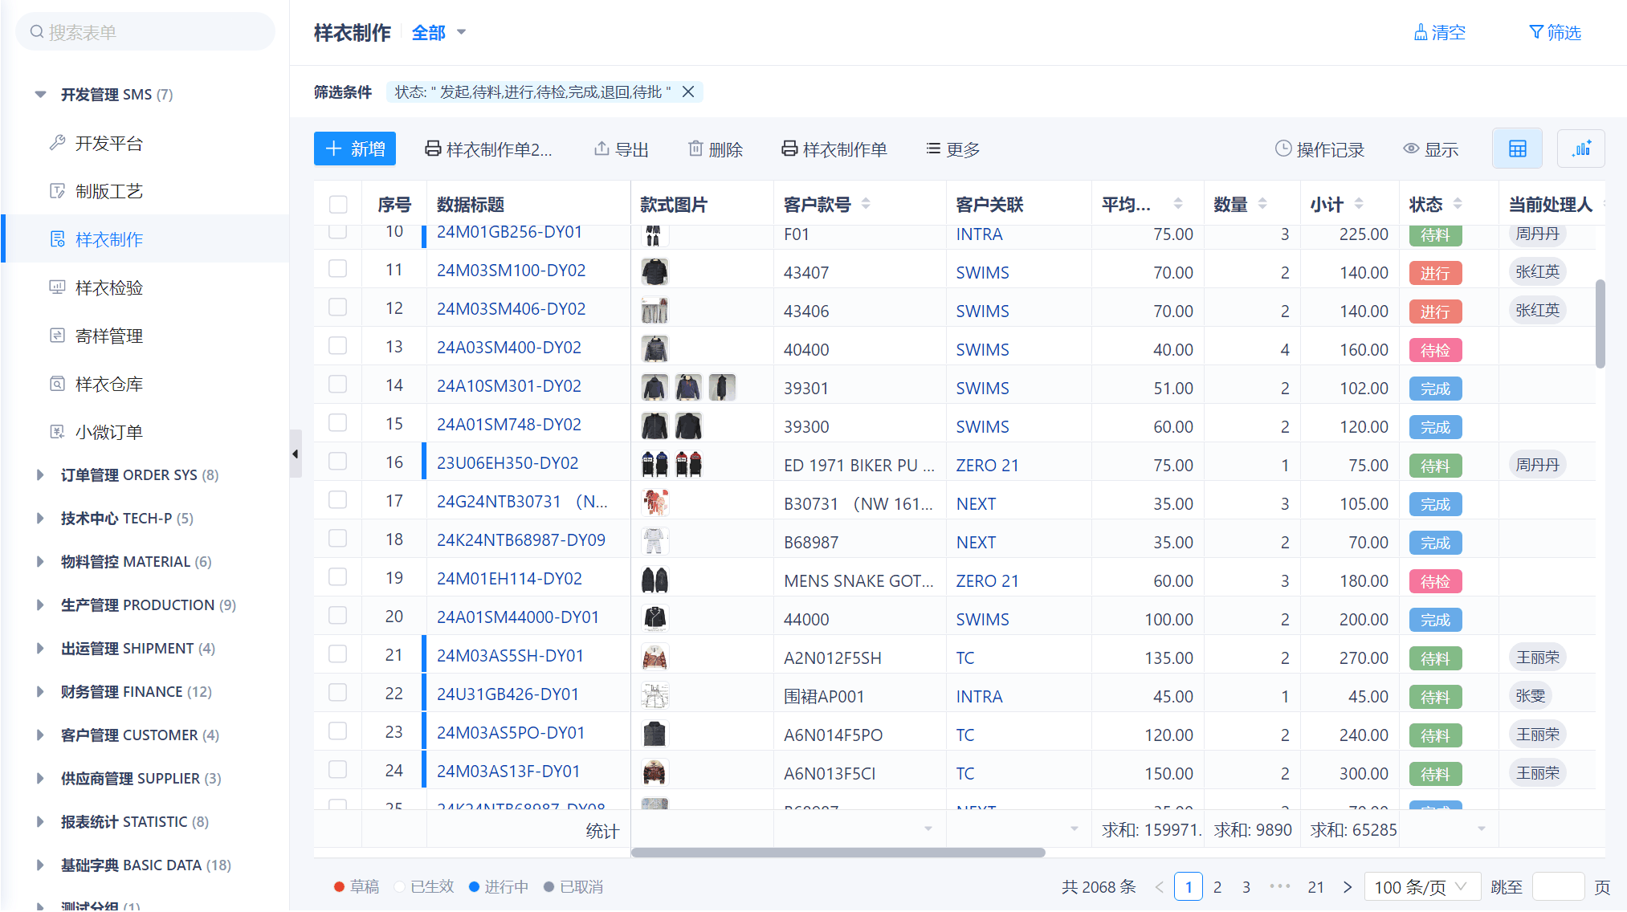Click the 样衣制作单 printer icon
Image resolution: width=1627 pixels, height=912 pixels.
pos(789,149)
